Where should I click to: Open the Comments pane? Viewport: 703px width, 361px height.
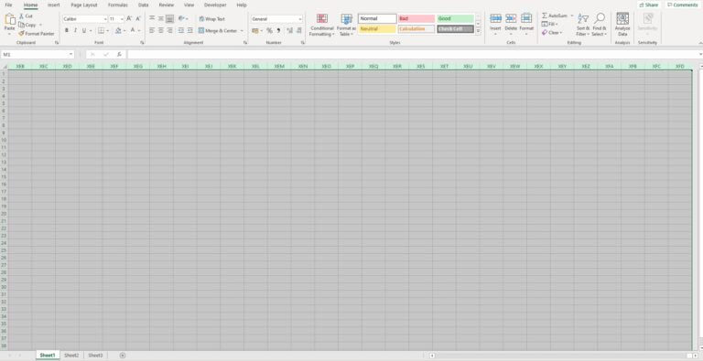pyautogui.click(x=682, y=5)
